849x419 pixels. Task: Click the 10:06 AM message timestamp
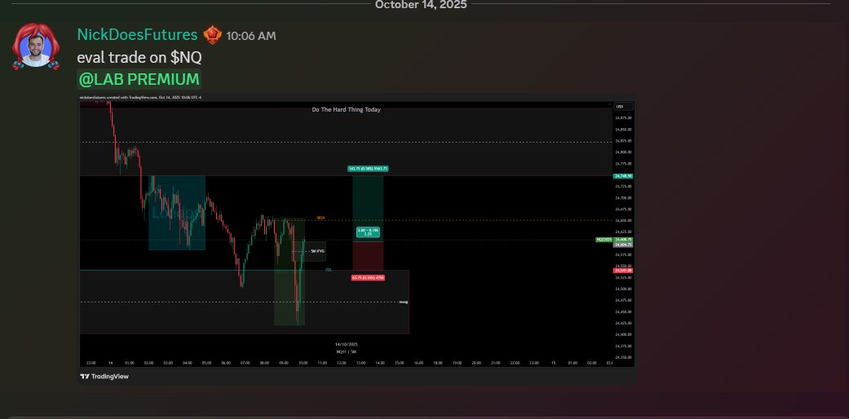[250, 36]
